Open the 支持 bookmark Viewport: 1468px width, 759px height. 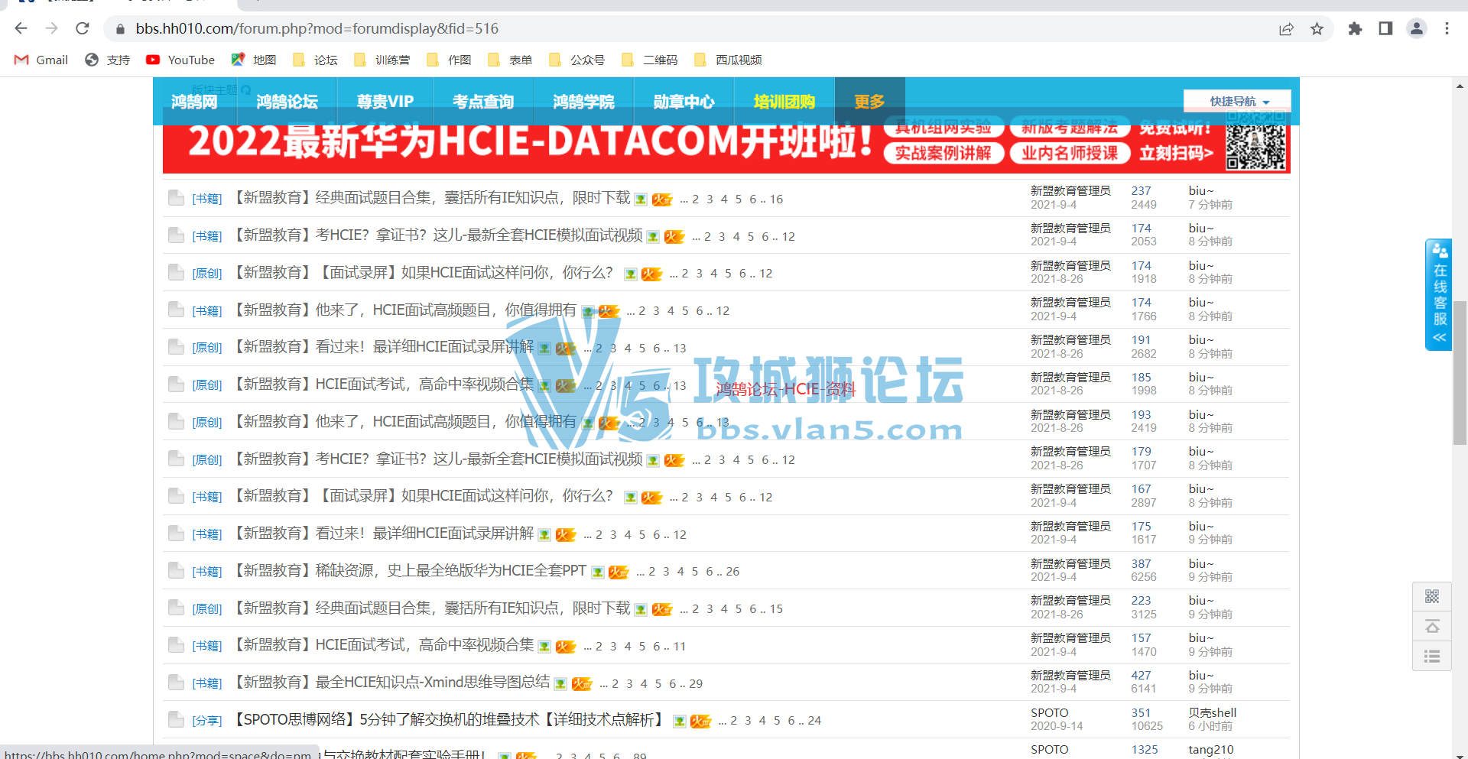tap(107, 60)
